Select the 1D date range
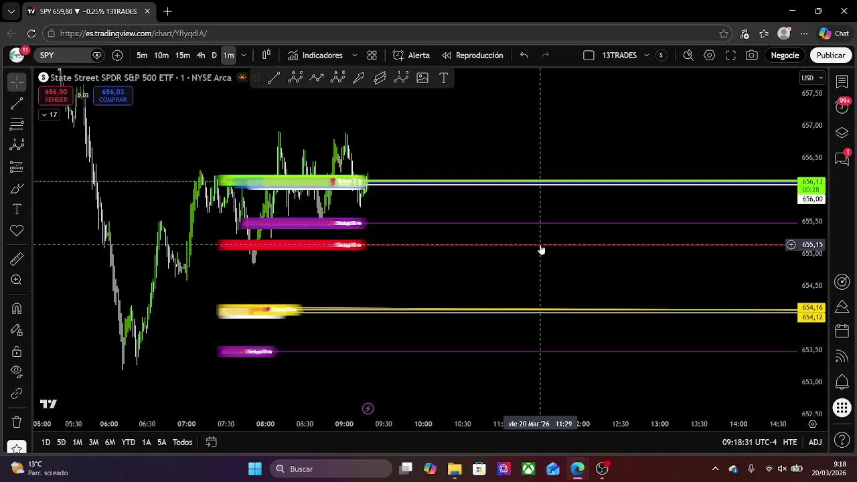The width and height of the screenshot is (857, 482). (46, 443)
